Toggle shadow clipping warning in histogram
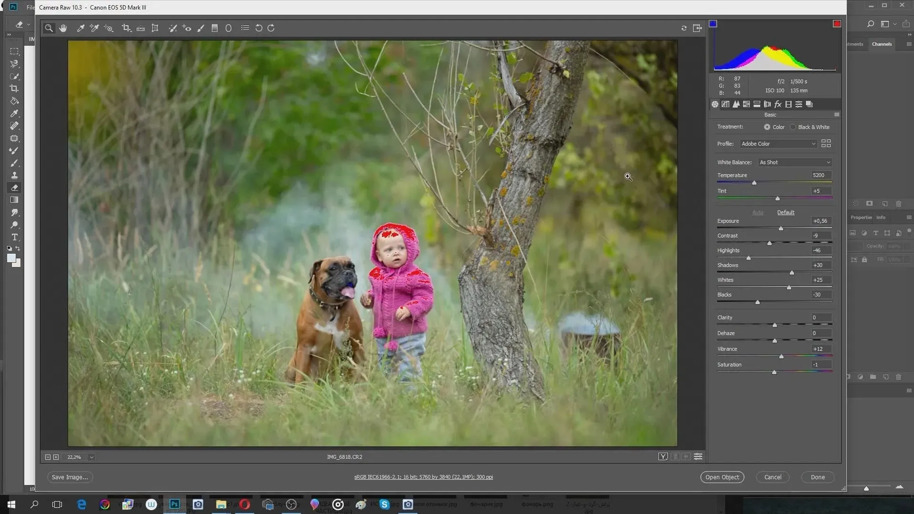 [713, 24]
